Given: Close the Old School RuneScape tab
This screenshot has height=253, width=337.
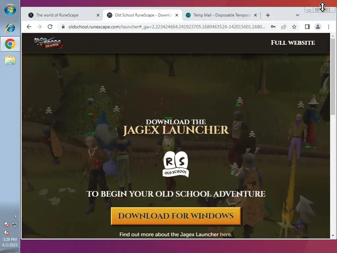Looking at the screenshot, I should click(177, 15).
